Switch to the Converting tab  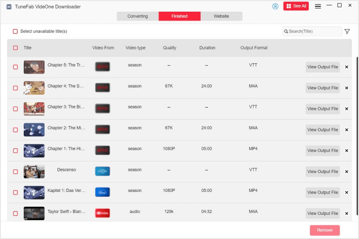(137, 16)
